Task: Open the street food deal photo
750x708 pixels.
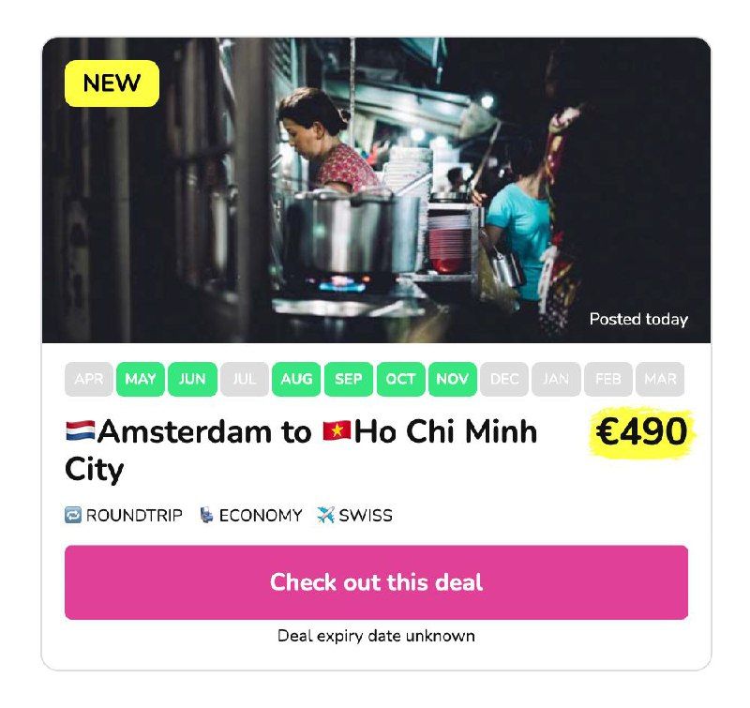Action: [x=377, y=190]
